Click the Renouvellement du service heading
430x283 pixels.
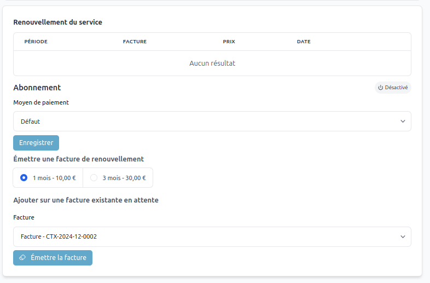click(x=57, y=22)
